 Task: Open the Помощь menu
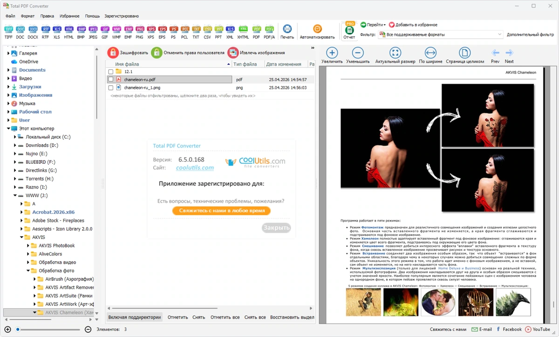(92, 16)
